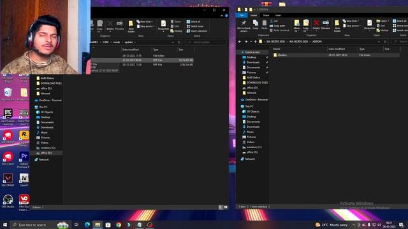Open Copy to dropdown in ADDON window
408x229 pixels.
(x=306, y=25)
